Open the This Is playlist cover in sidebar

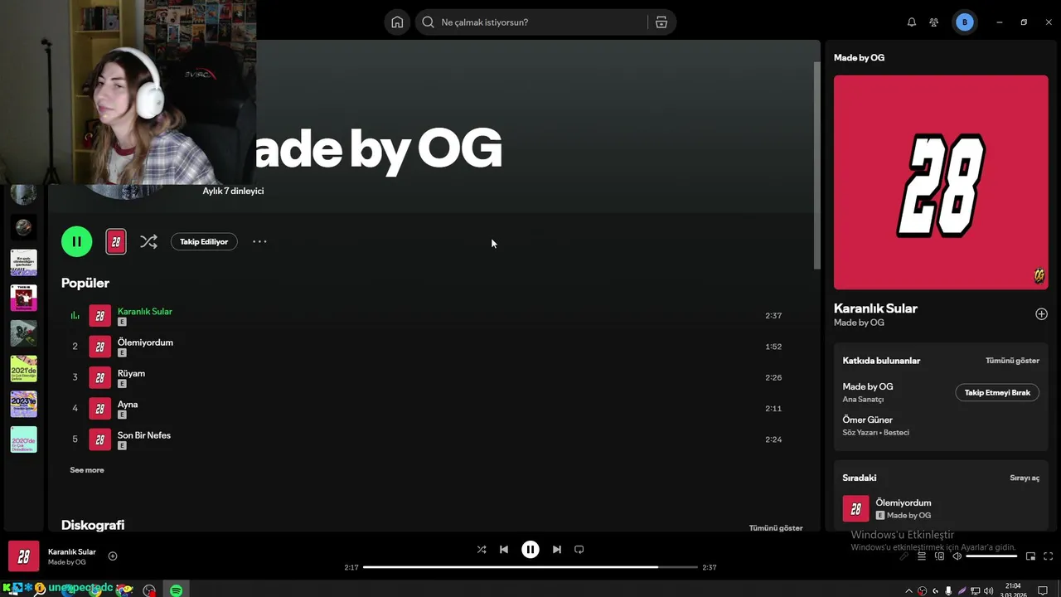click(23, 298)
